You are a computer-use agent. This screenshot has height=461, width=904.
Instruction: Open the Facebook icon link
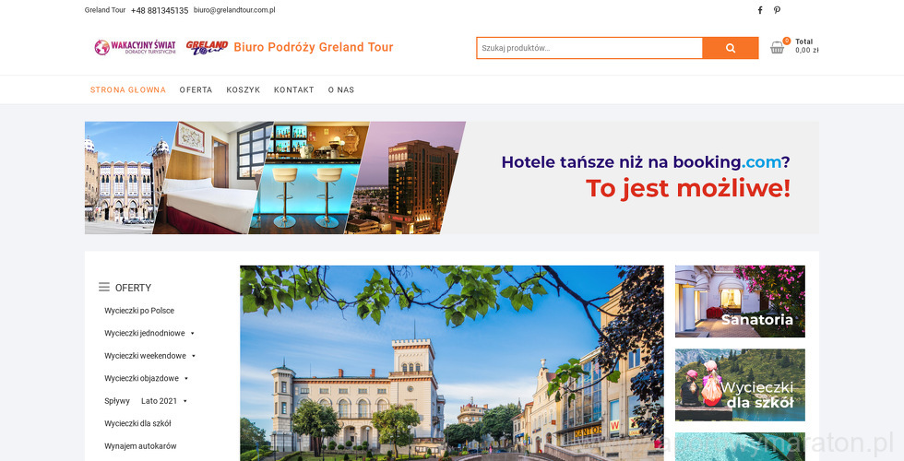[760, 10]
